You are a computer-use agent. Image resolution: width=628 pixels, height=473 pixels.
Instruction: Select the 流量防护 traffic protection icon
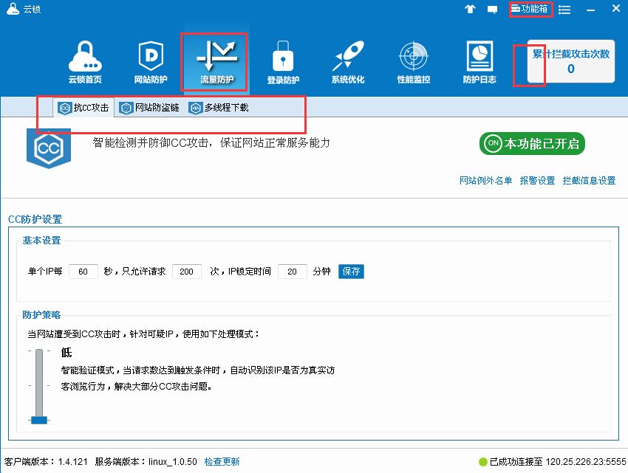[216, 61]
